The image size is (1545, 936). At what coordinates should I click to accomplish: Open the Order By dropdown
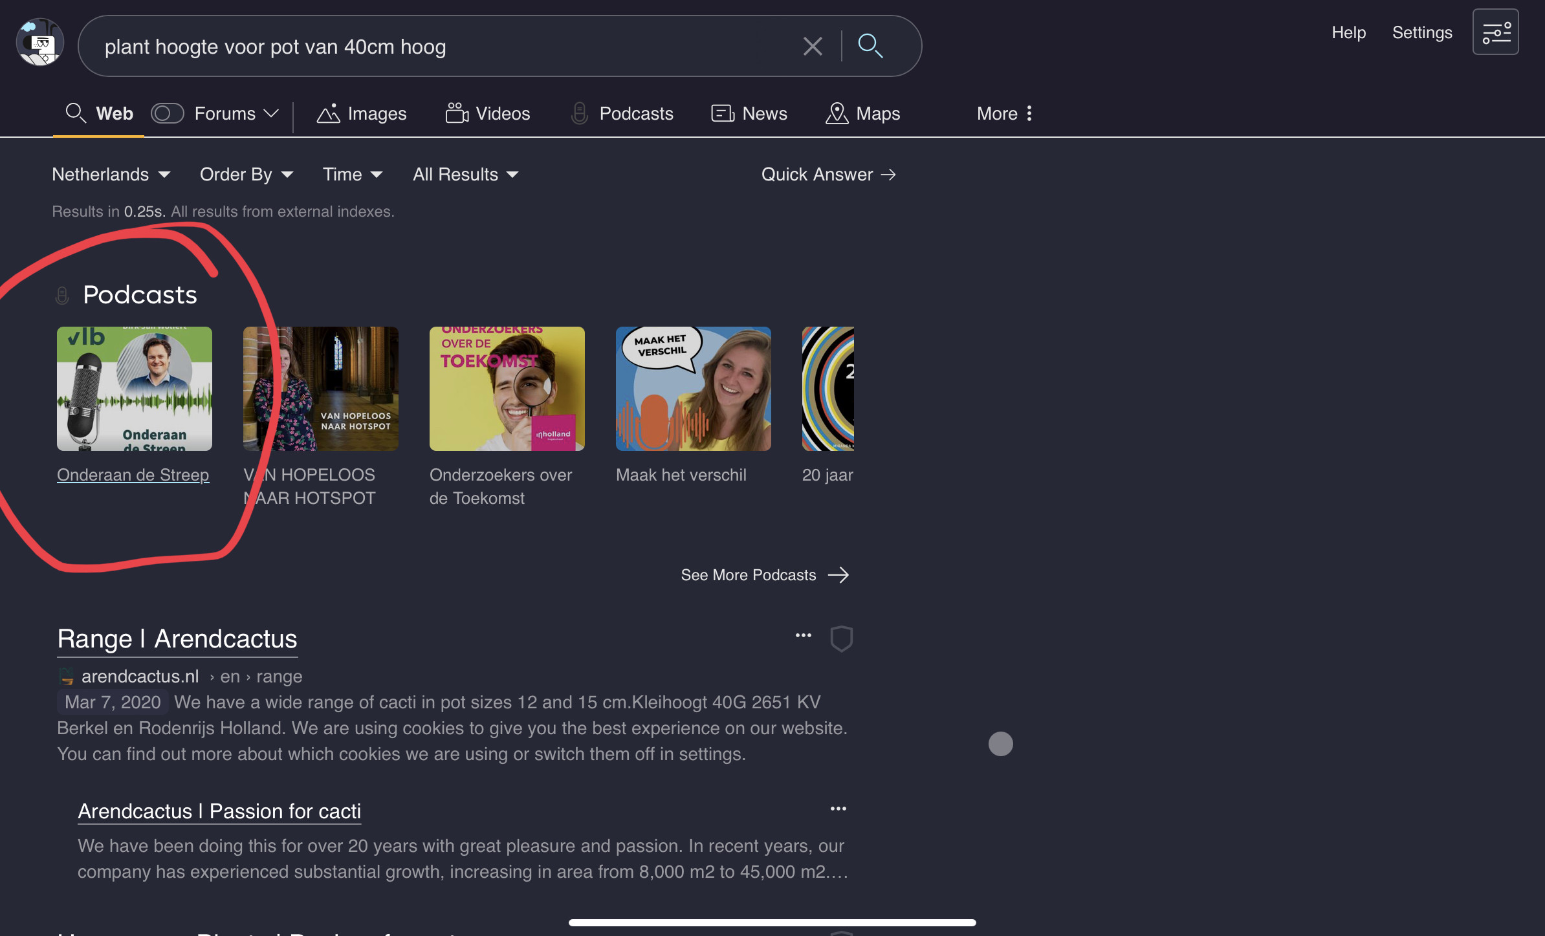tap(246, 174)
